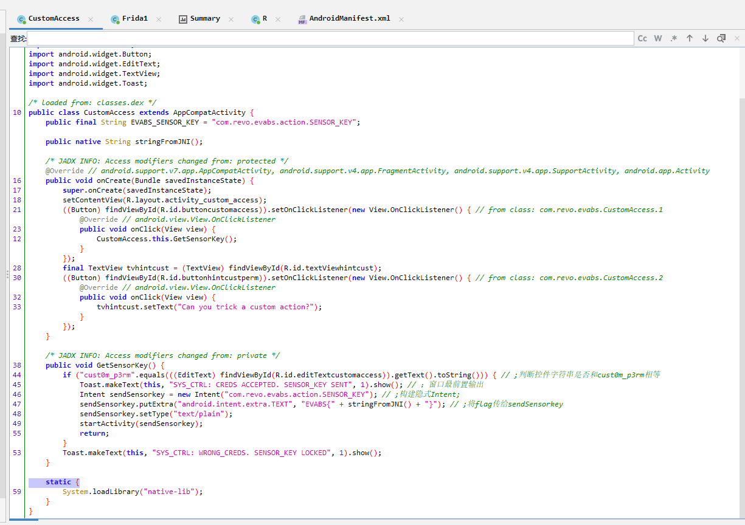Viewport: 745px width, 525px height.
Task: Click the "loaded from: classes.dex" comment
Action: [92, 103]
